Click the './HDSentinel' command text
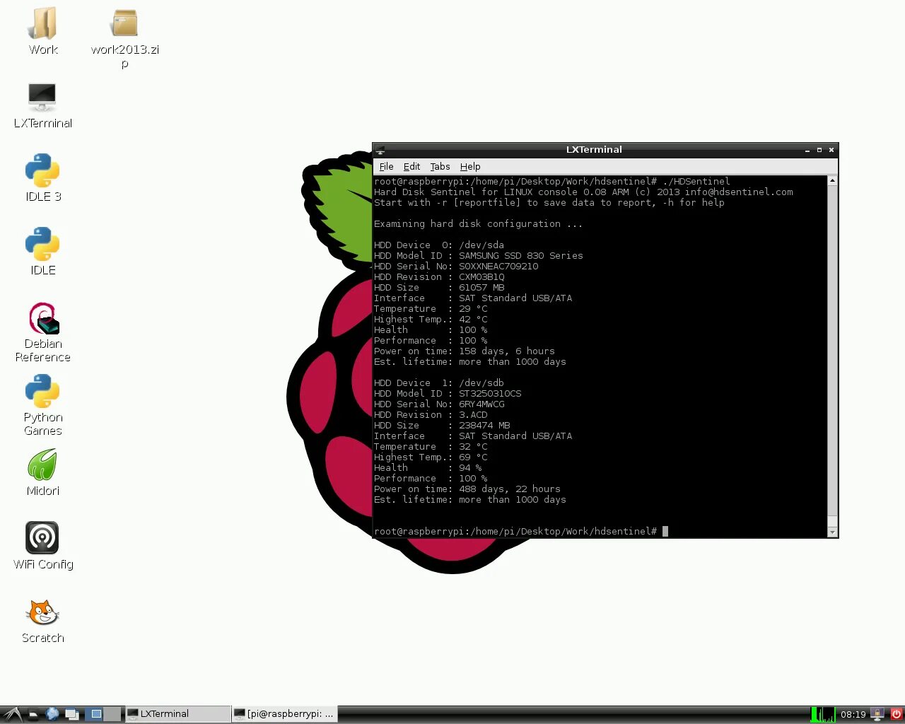This screenshot has height=724, width=905. pyautogui.click(x=696, y=181)
